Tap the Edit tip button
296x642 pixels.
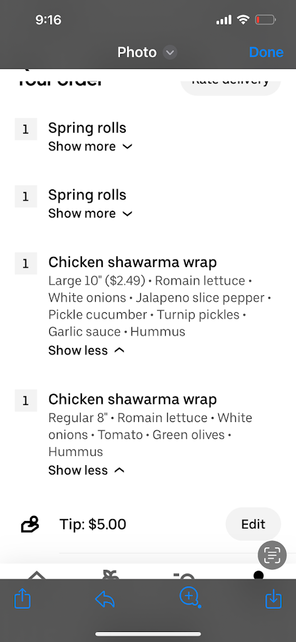253,524
